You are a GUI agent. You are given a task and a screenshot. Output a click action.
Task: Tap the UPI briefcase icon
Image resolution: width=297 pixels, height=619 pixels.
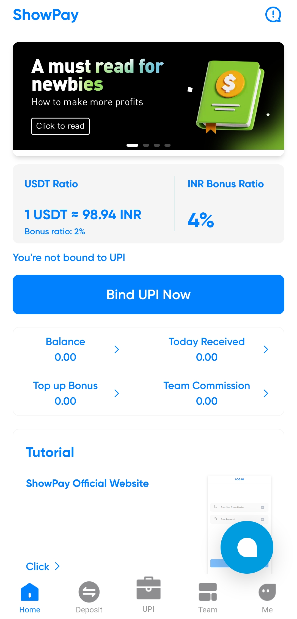(x=148, y=588)
